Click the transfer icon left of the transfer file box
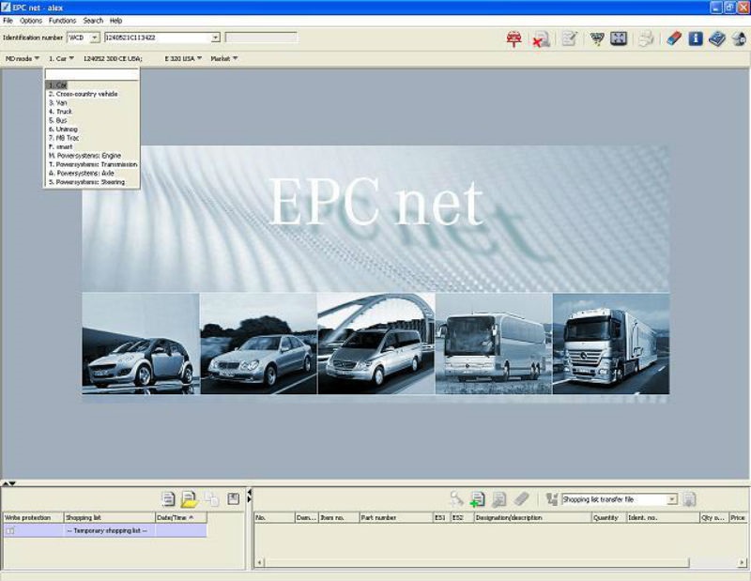The height and width of the screenshot is (581, 751). coord(552,499)
